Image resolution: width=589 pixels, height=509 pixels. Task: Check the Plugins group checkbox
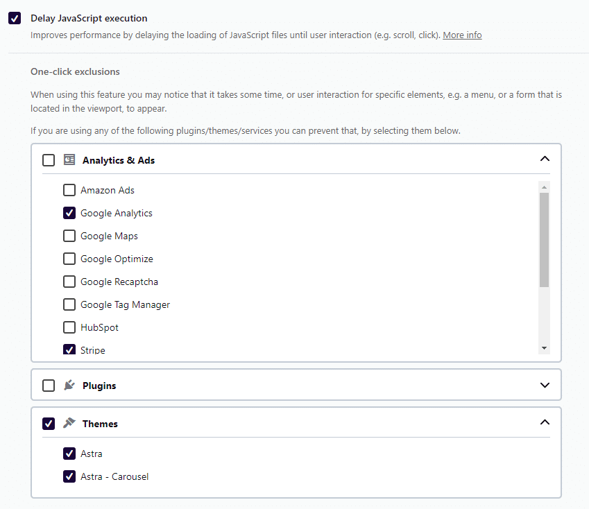[49, 386]
